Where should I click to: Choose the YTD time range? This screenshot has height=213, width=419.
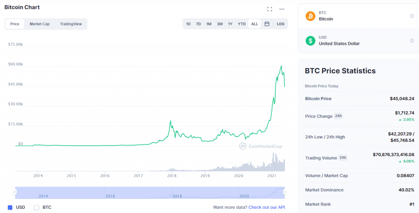pos(242,24)
